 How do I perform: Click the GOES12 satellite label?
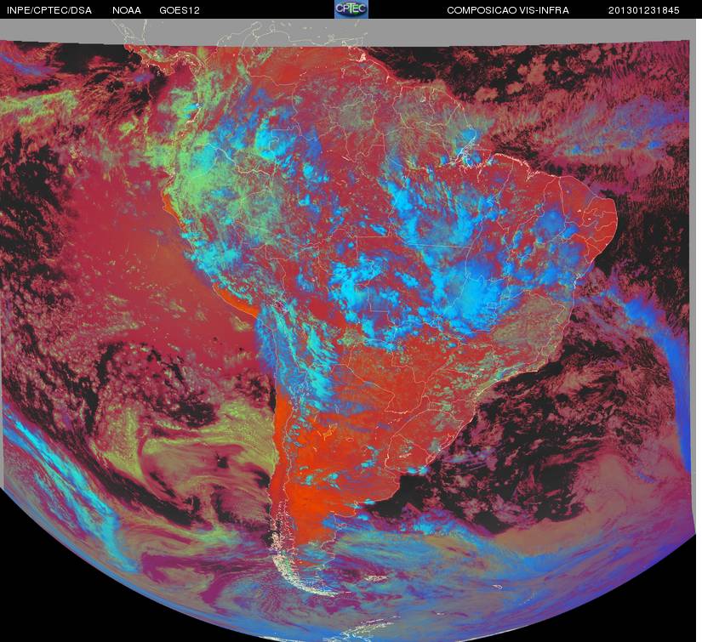click(x=180, y=10)
